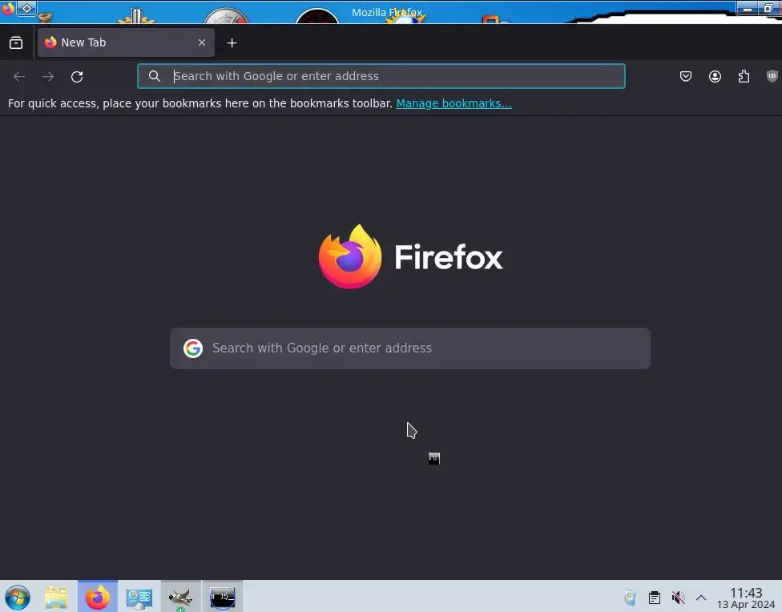Image resolution: width=782 pixels, height=612 pixels.
Task: Open the uBlock Origin shield icon
Action: tap(772, 76)
